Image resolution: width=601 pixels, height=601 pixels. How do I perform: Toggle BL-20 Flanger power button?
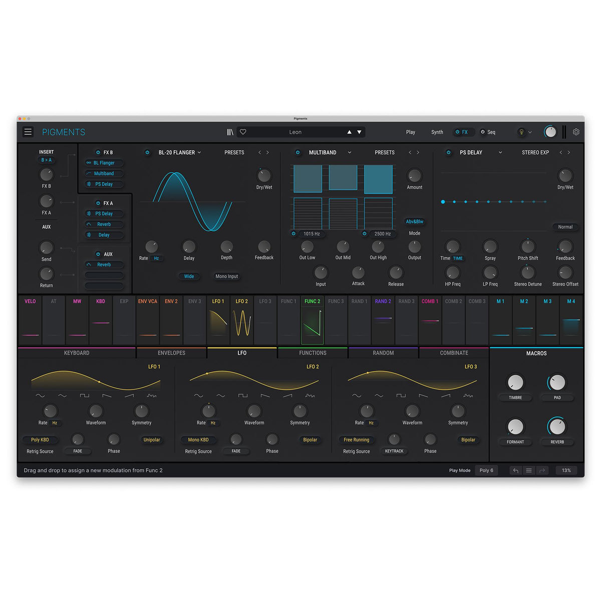tap(147, 152)
